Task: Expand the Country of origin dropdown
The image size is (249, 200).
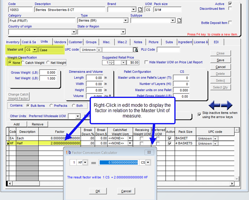Action: [71, 32]
